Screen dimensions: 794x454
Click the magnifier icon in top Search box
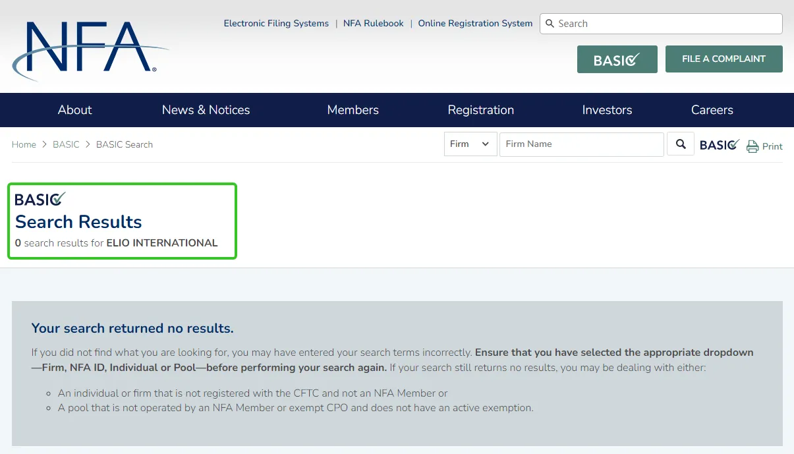pos(550,24)
